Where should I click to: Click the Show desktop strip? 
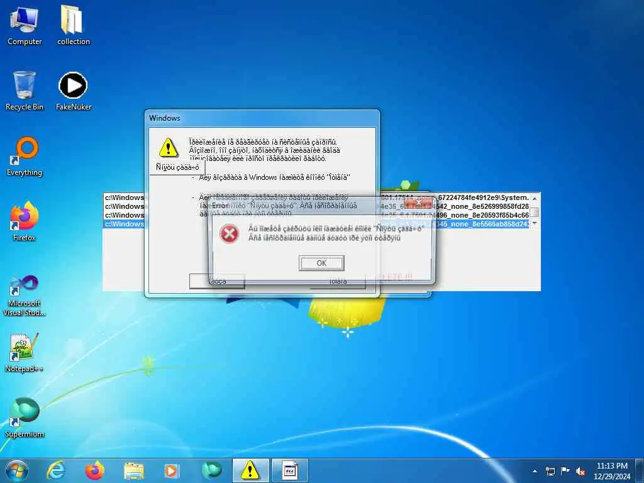[640, 470]
